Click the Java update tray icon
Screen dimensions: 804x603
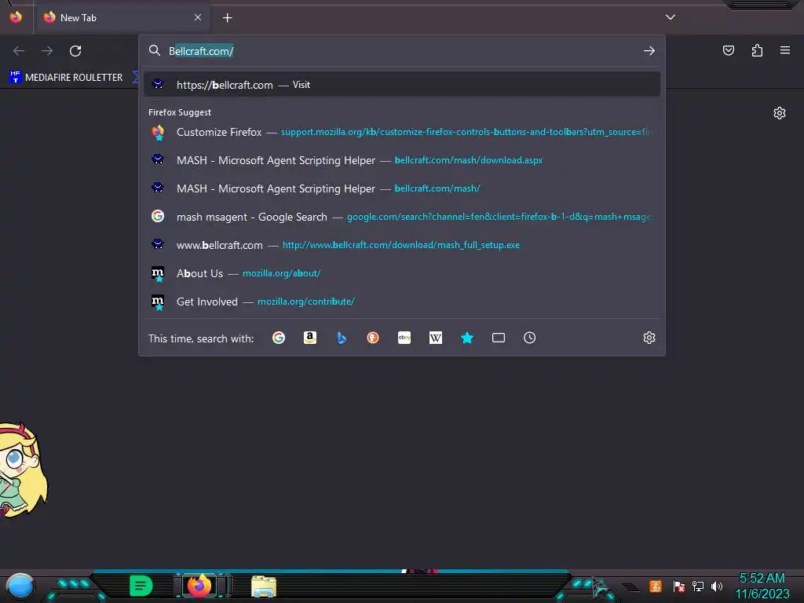[x=656, y=586]
